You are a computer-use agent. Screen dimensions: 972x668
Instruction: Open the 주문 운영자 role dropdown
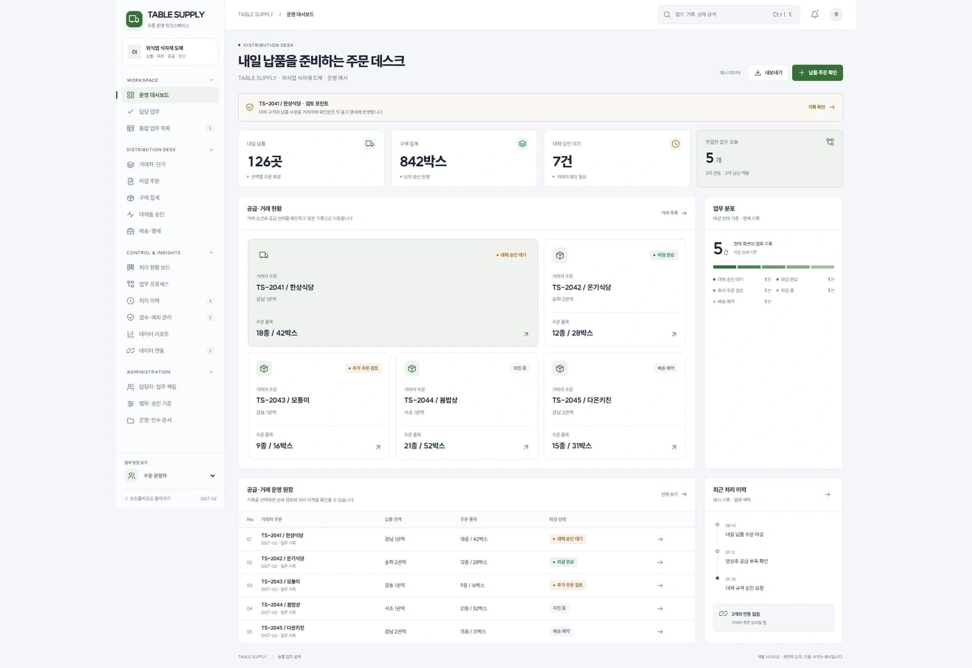pyautogui.click(x=170, y=475)
